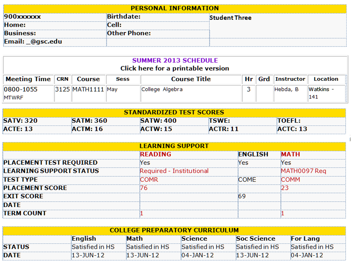Click here for a printable version link

[x=175, y=68]
